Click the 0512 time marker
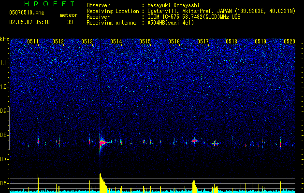 58,41
